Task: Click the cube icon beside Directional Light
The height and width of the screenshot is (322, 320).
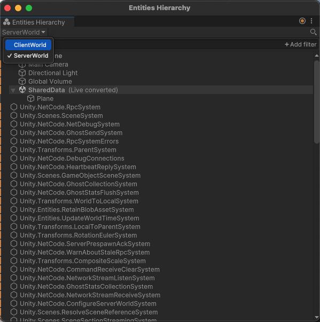Action: click(x=22, y=73)
